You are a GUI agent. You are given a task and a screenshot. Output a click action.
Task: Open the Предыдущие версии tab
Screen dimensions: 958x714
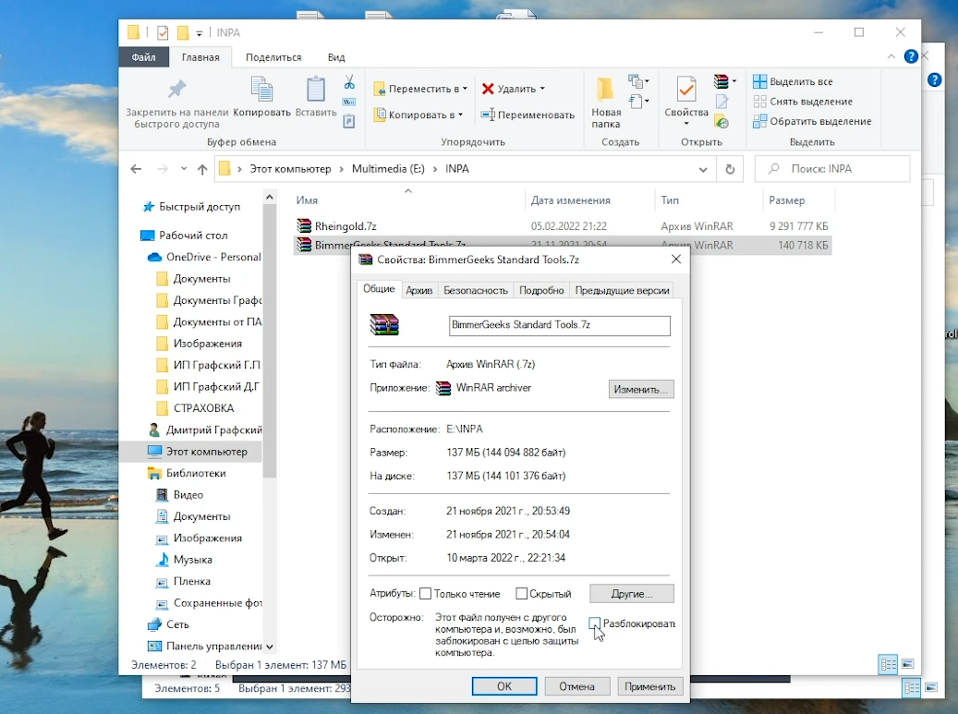(x=622, y=291)
